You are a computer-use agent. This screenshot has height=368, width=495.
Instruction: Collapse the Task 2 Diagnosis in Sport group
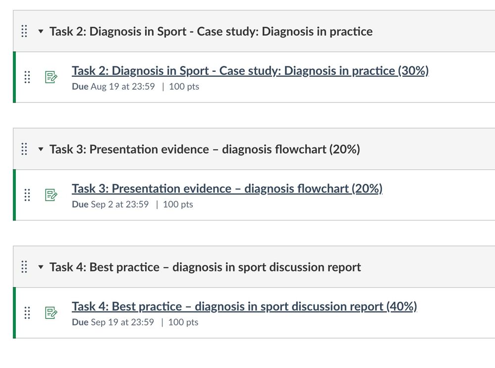41,32
